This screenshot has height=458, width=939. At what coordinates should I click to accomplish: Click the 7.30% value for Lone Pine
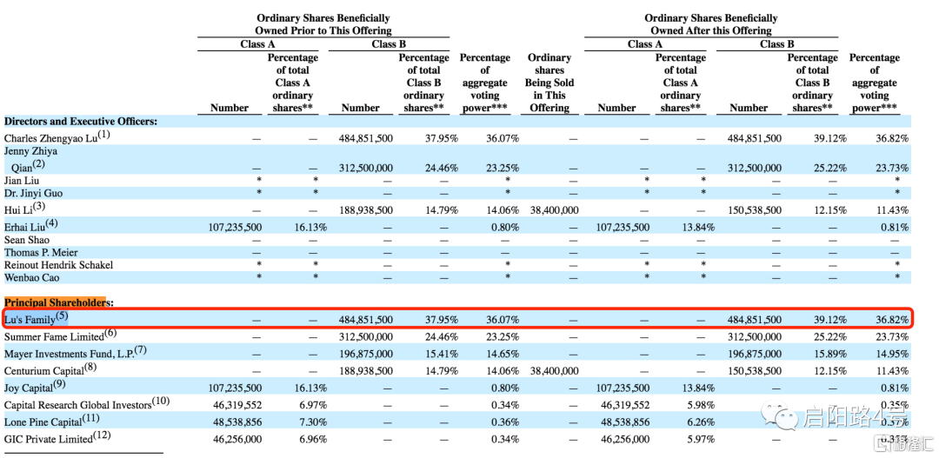click(314, 422)
